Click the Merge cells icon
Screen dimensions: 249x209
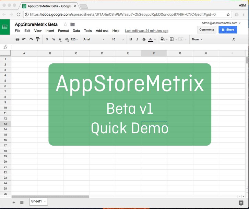point(181,39)
